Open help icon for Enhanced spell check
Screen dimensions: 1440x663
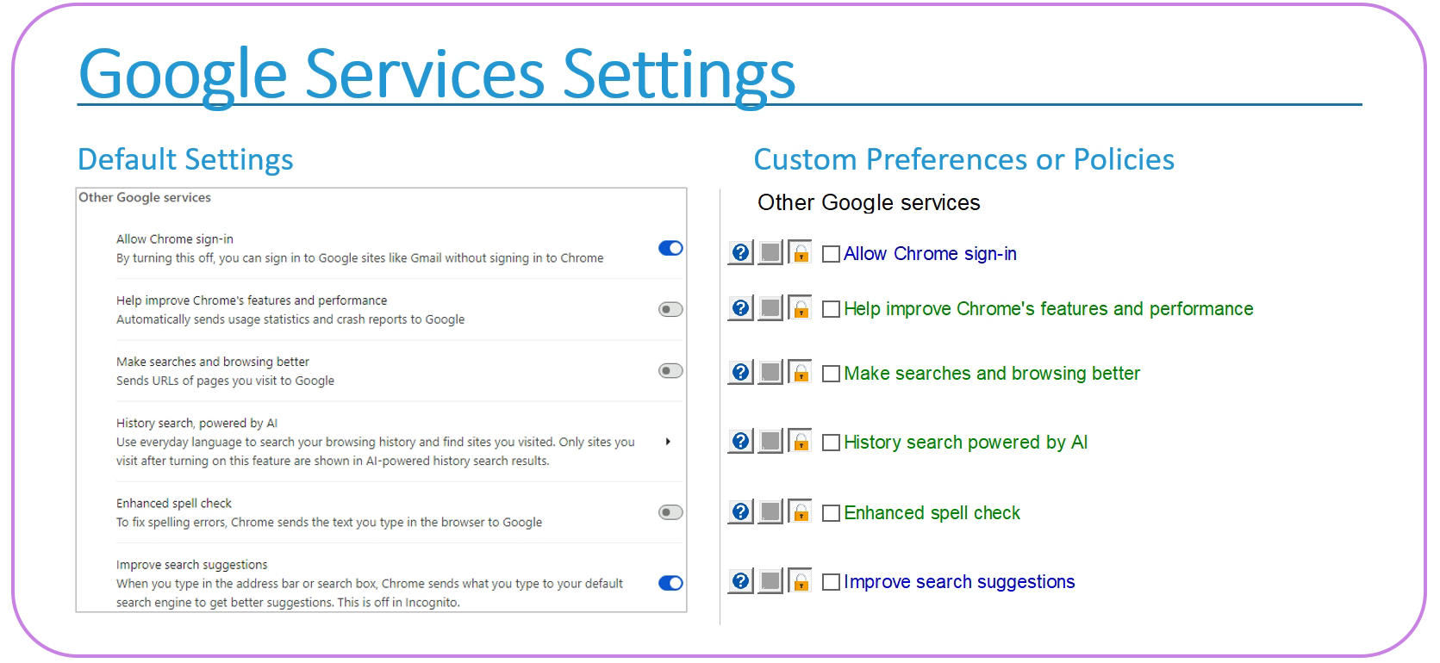point(740,512)
